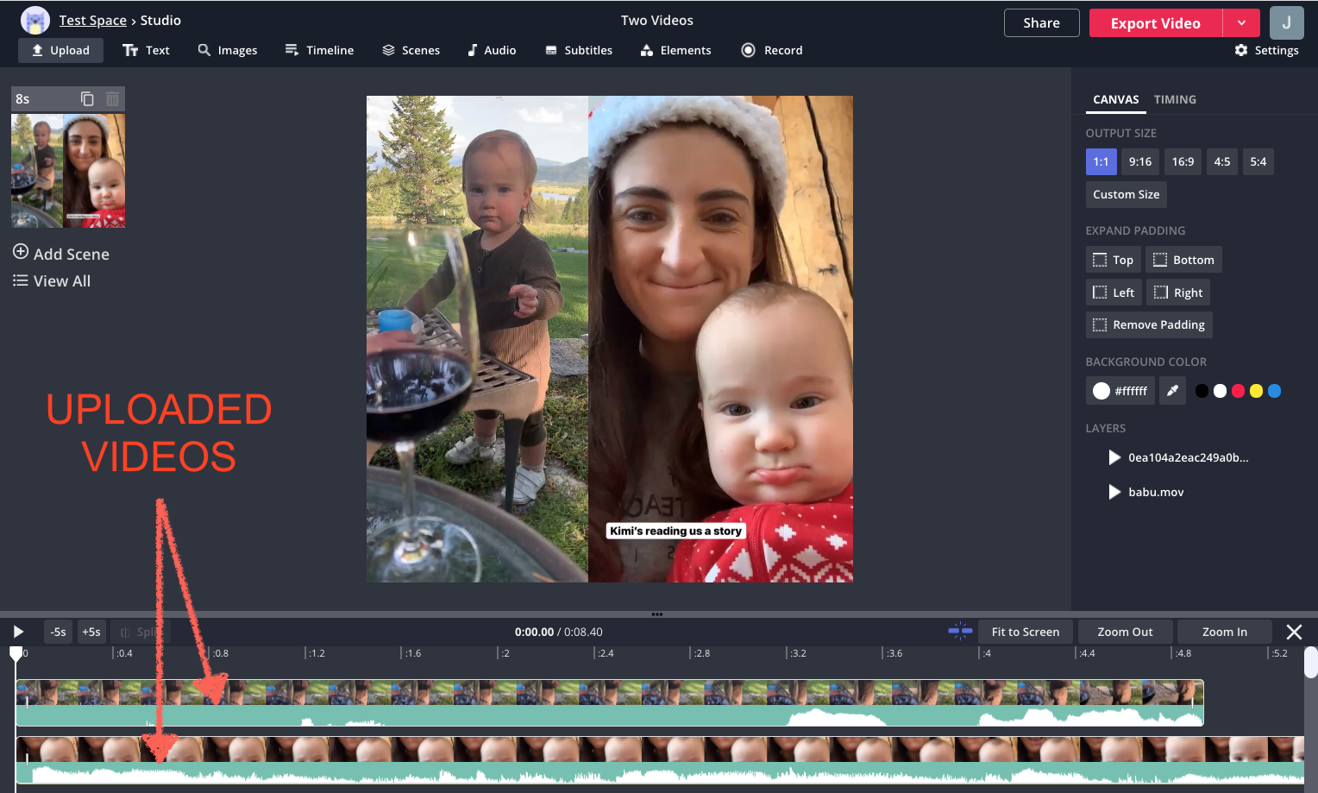Open the #ffffff background color field
Viewport: 1318px width, 793px height.
tap(1120, 391)
